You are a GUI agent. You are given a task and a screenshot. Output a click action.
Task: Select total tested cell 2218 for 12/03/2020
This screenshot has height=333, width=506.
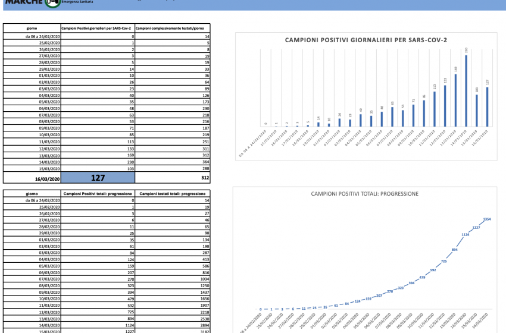pos(172,312)
